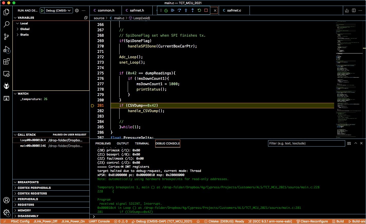Select the Step Into icon
Viewport: 366px width, 224px height.
[186, 10]
